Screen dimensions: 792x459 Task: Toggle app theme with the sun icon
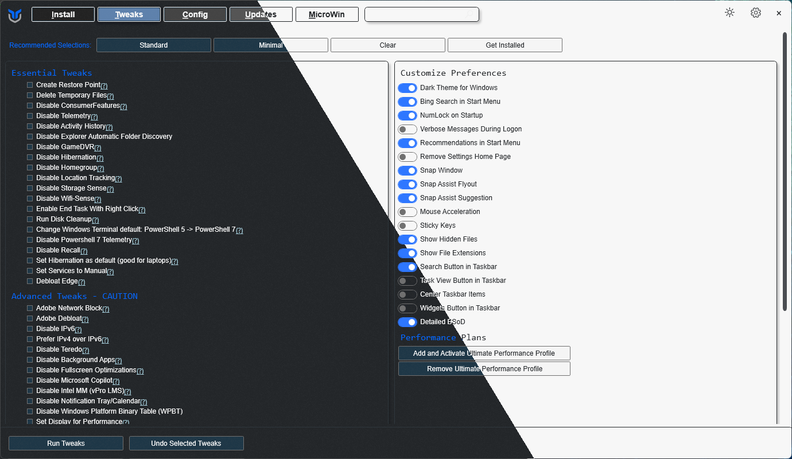coord(729,11)
